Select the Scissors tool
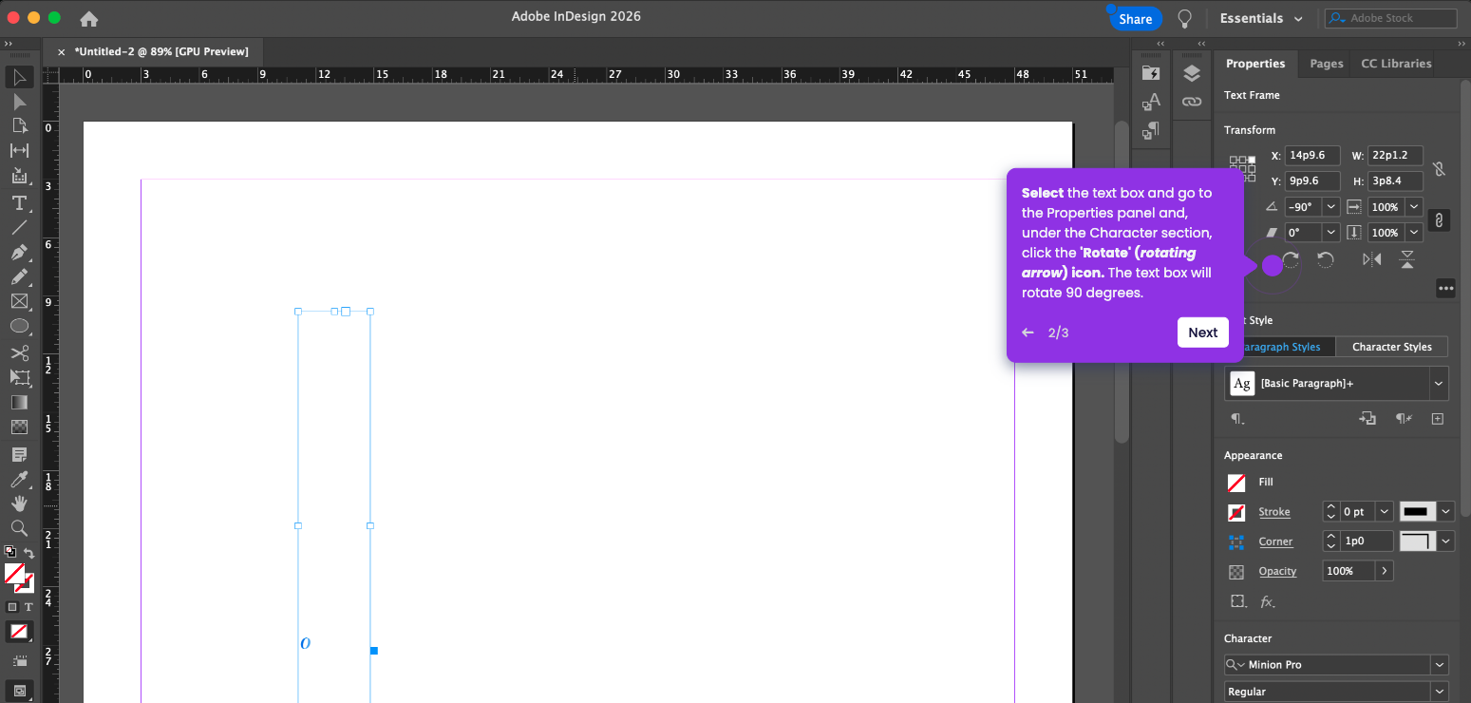1471x703 pixels. [19, 353]
